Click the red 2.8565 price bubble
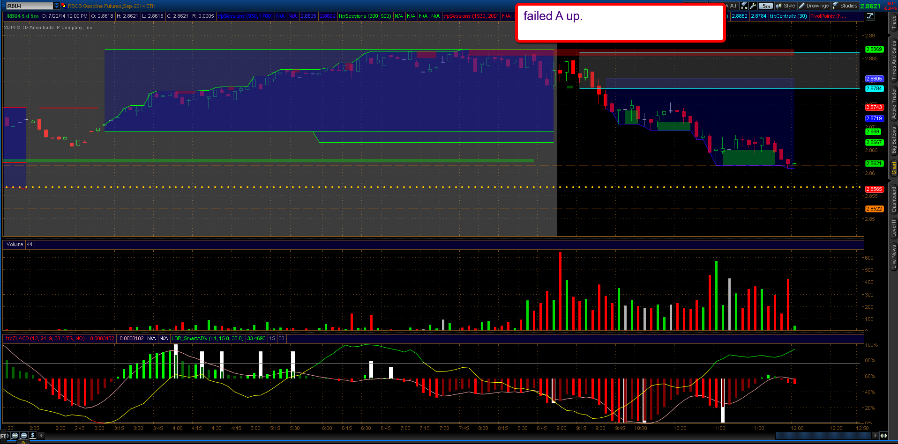This screenshot has height=444, width=898. (x=874, y=189)
